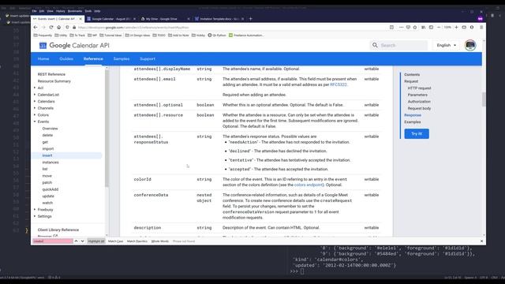Viewport: 505px width, 284px height.
Task: Click the search magnifier icon
Action: click(x=375, y=45)
